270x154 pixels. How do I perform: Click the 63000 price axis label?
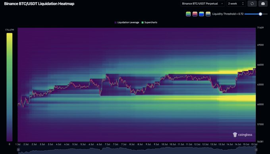pos(260,84)
